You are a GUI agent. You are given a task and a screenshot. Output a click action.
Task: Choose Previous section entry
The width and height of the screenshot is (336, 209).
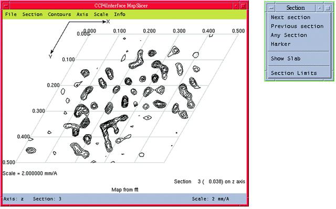pos(298,26)
